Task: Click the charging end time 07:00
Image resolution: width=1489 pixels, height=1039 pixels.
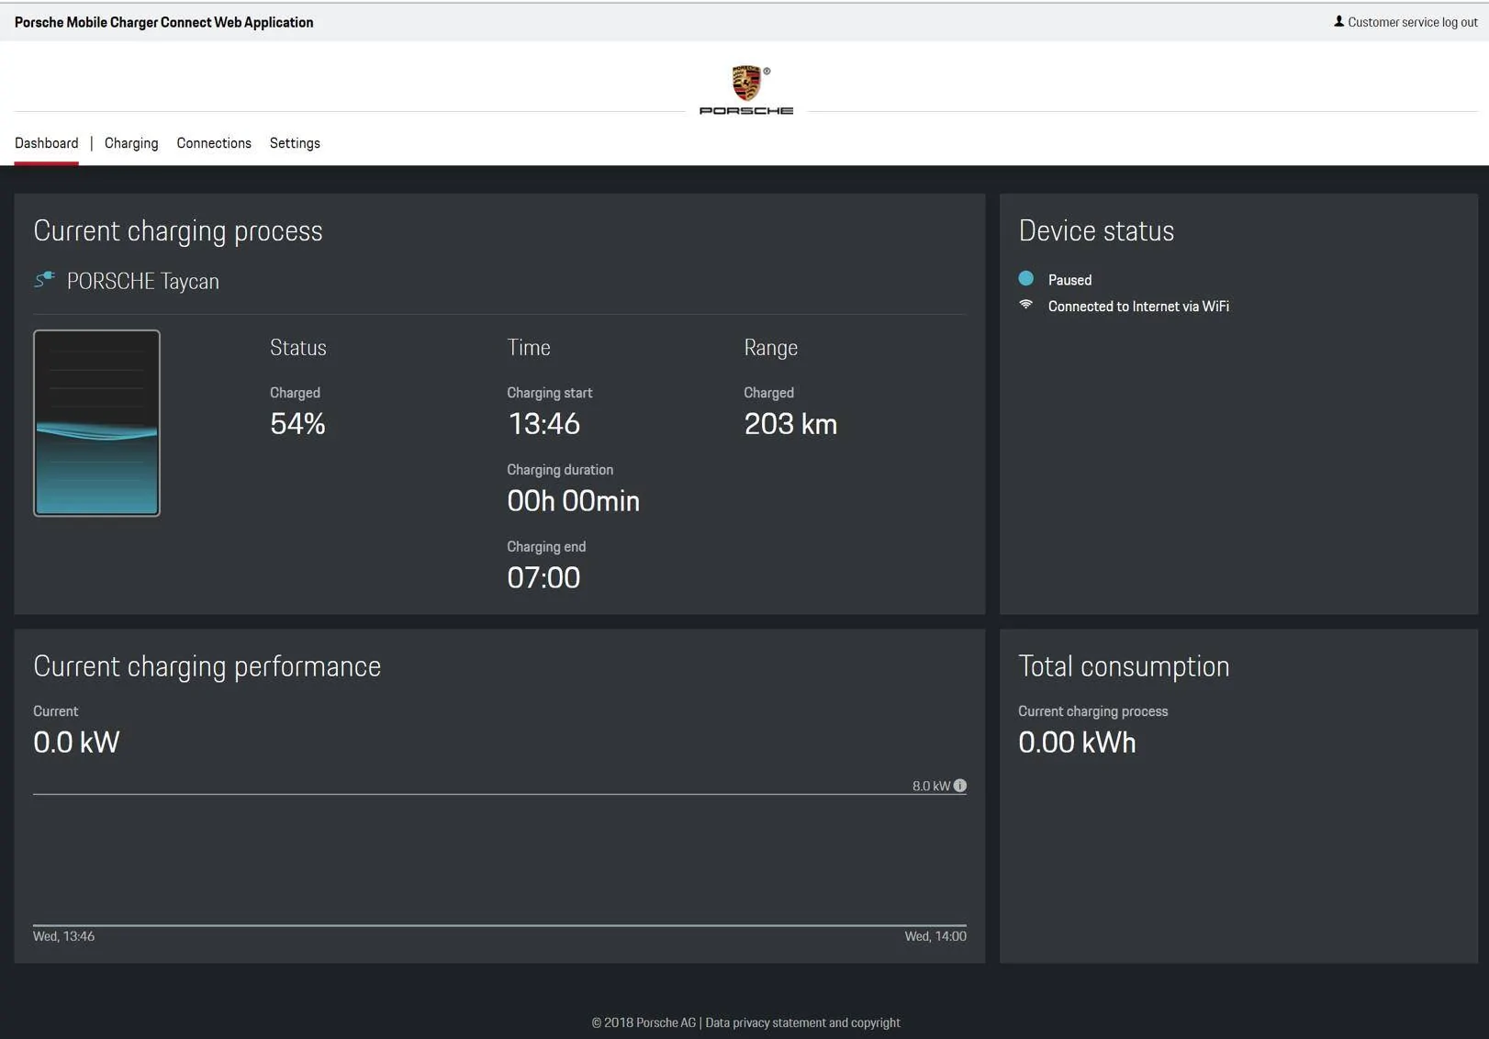Action: click(x=543, y=578)
